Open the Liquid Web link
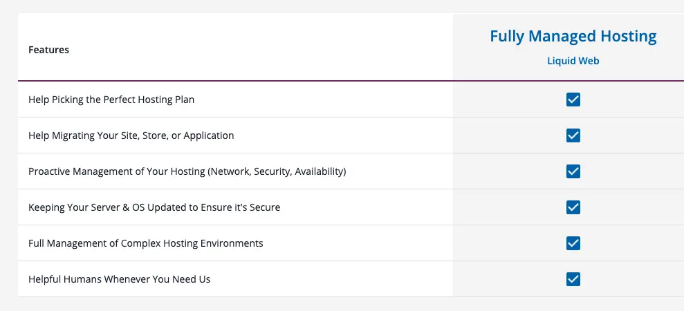 coord(573,61)
